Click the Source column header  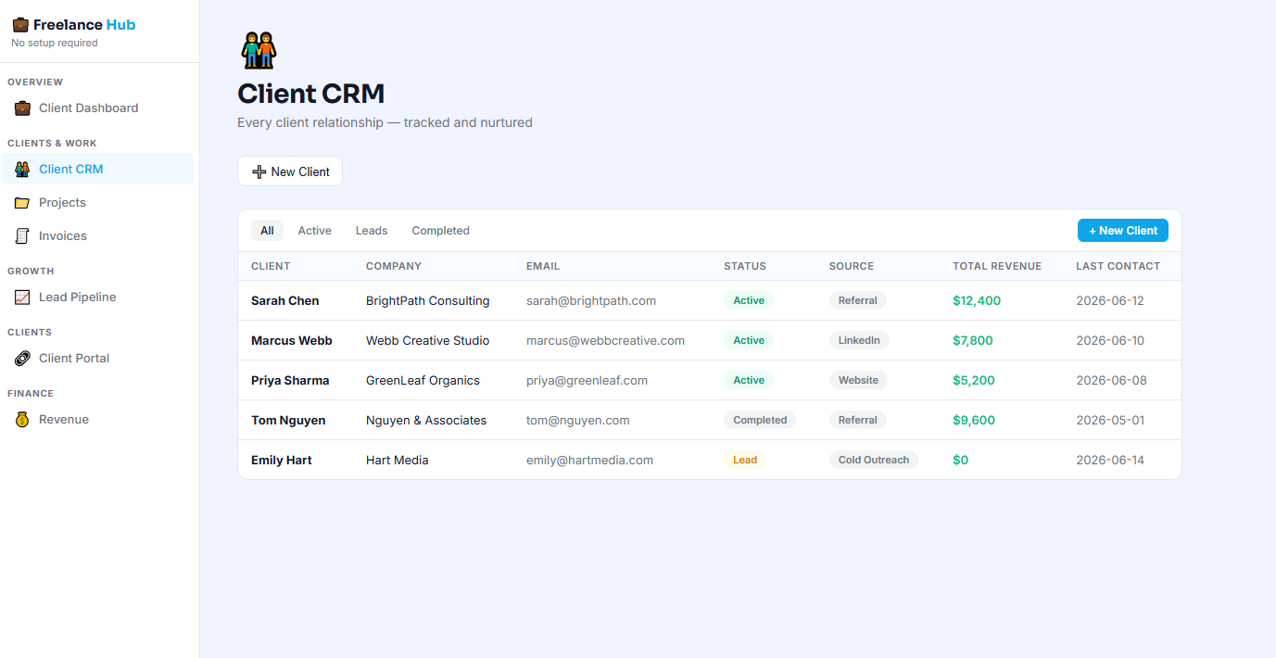(x=852, y=266)
